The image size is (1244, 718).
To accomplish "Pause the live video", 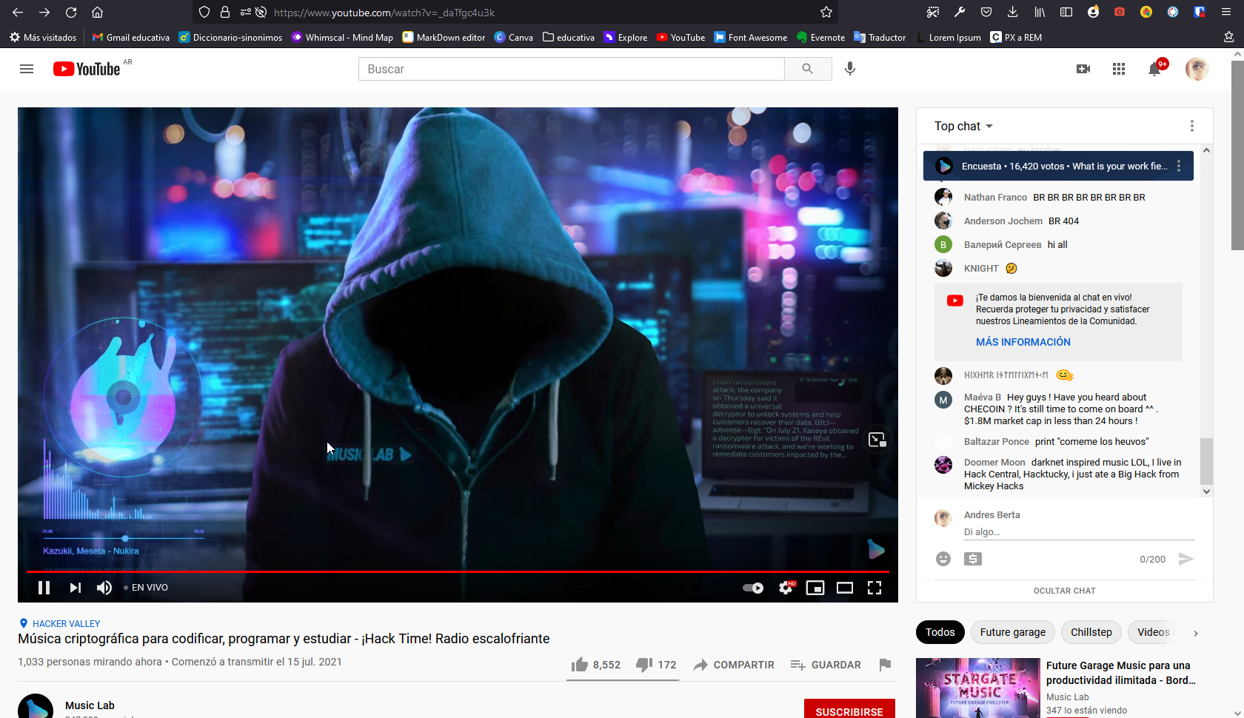I will click(44, 588).
